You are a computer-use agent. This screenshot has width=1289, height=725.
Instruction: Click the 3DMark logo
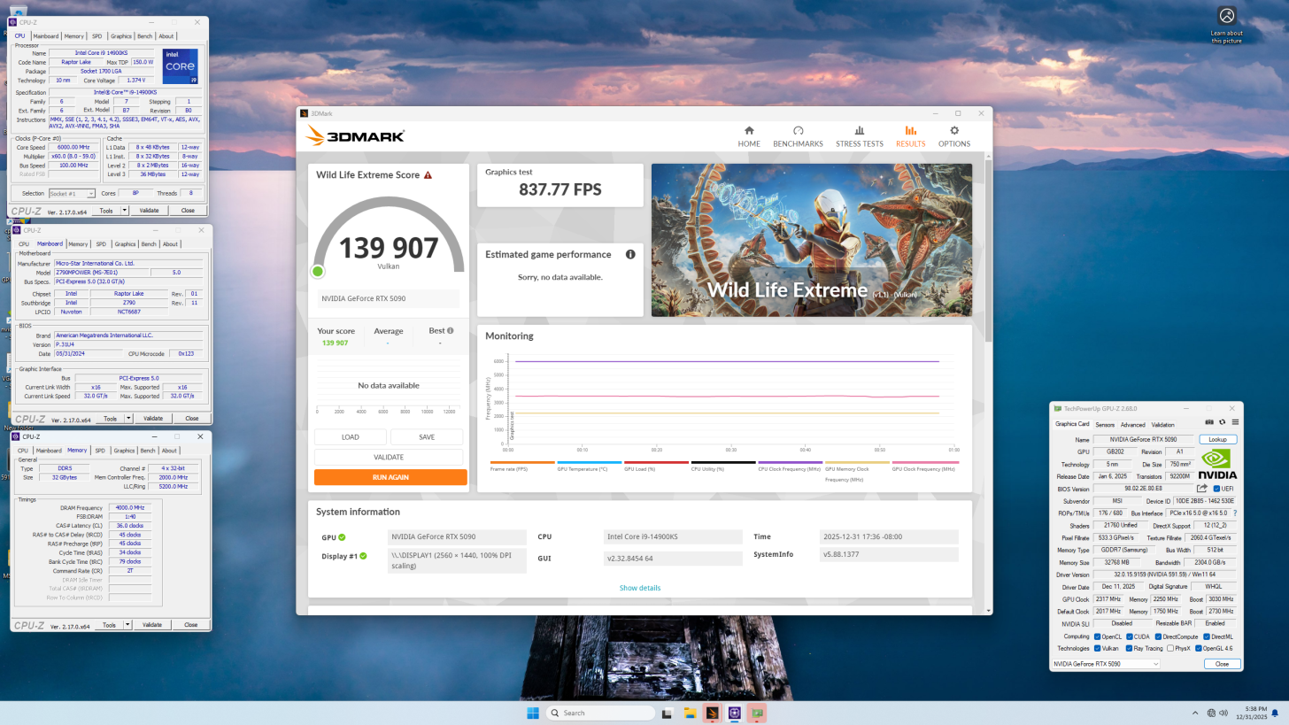tap(355, 135)
